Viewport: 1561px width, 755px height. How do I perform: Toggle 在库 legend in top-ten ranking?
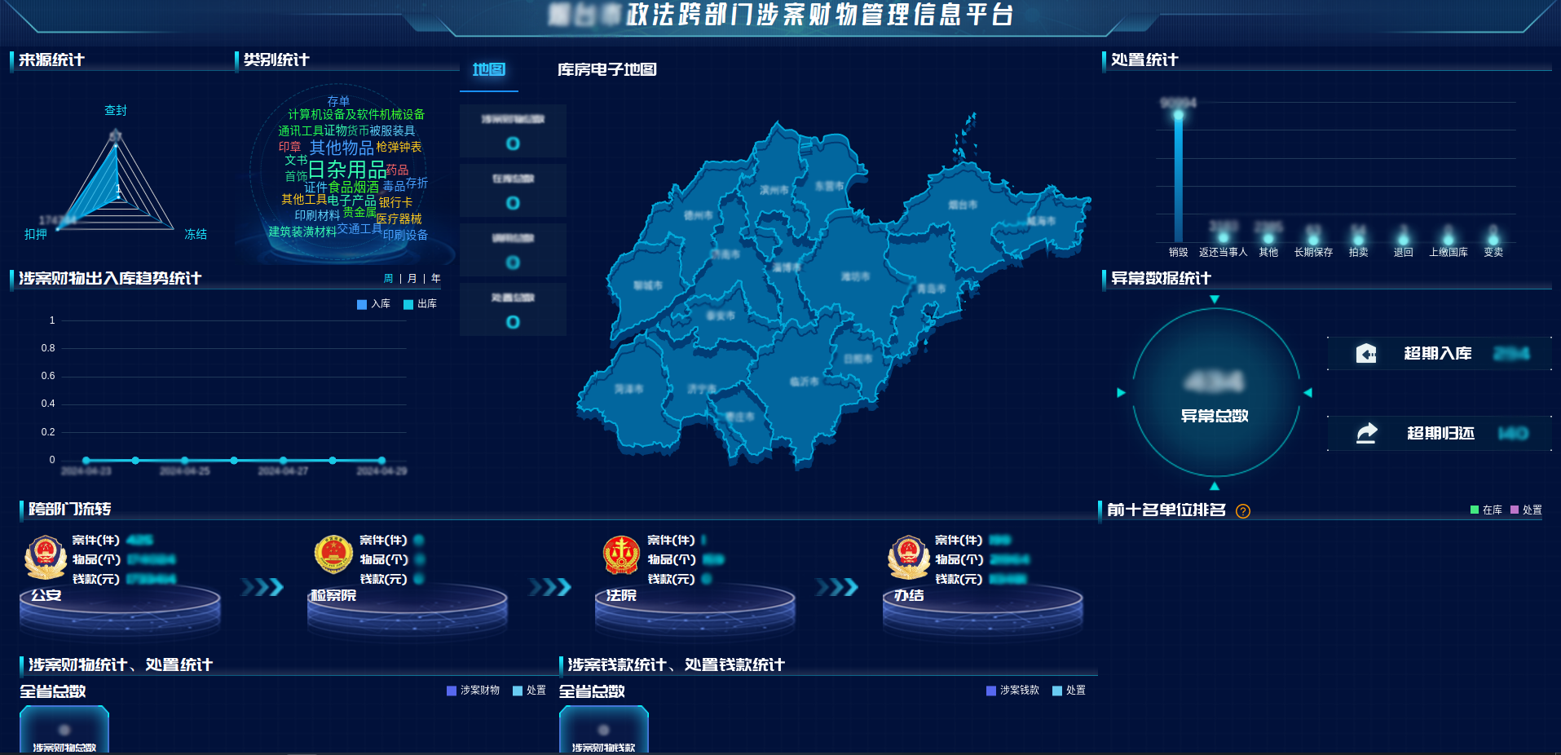[x=1485, y=510]
